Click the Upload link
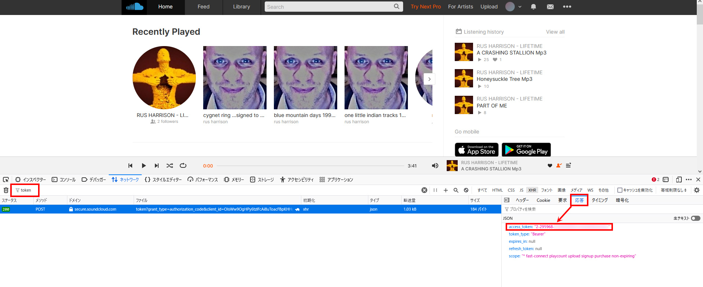This screenshot has height=287, width=703. tap(489, 7)
